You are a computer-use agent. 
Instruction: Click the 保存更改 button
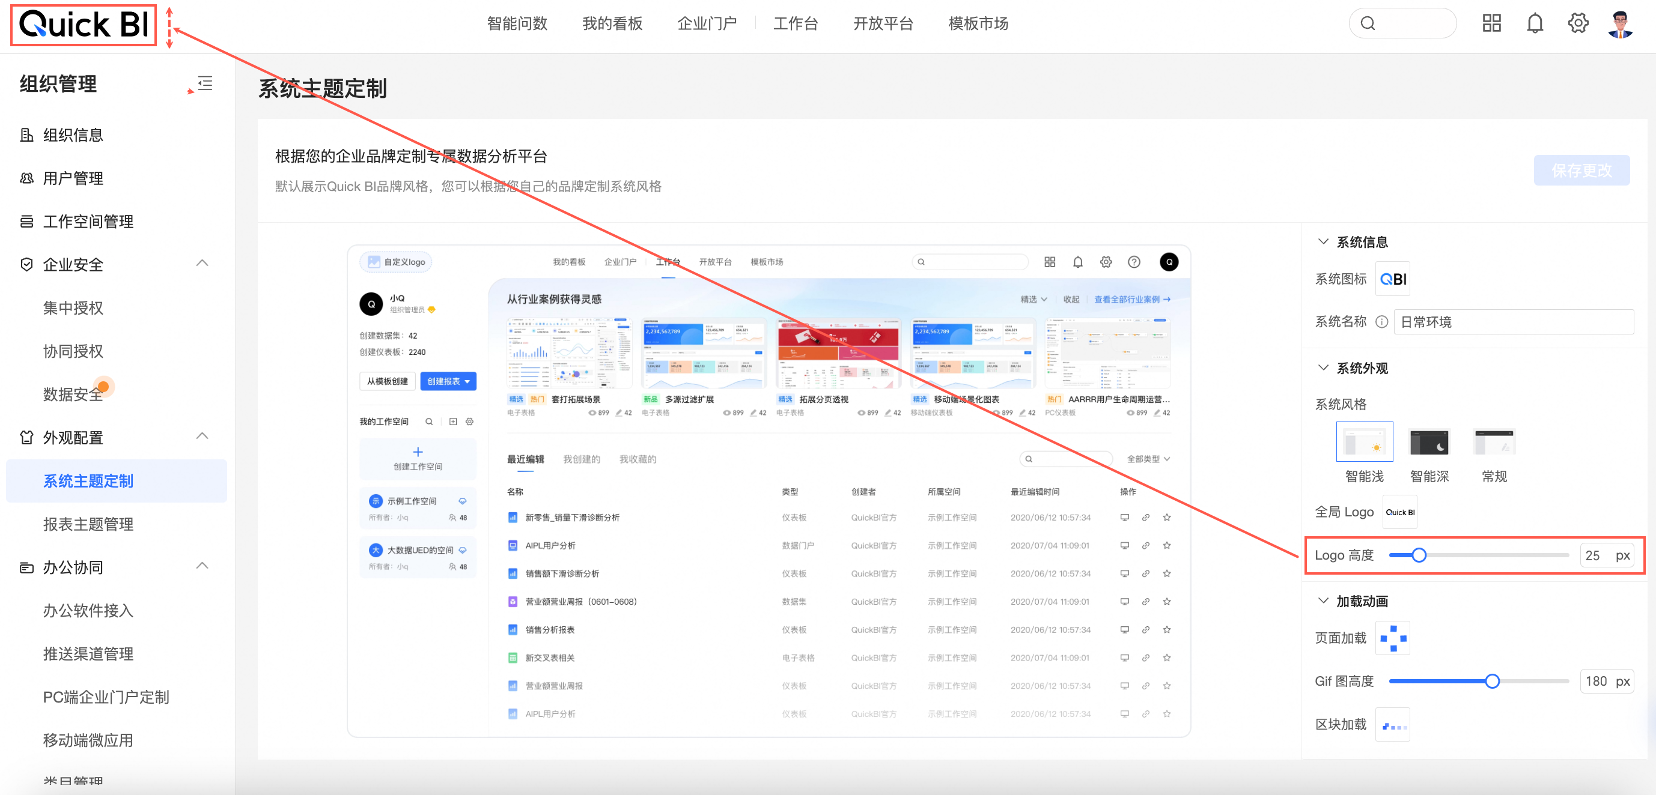(x=1581, y=170)
